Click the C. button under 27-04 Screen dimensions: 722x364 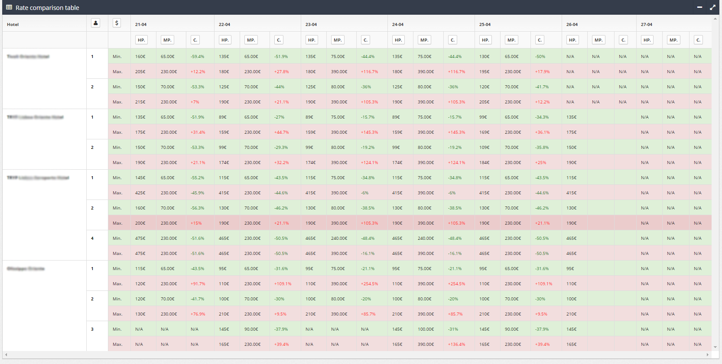tap(698, 40)
